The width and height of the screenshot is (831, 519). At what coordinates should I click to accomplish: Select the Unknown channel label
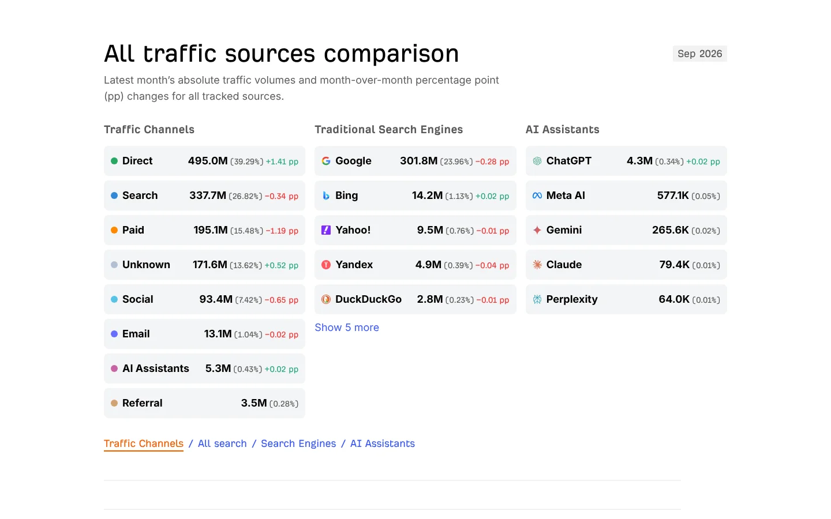(x=146, y=265)
